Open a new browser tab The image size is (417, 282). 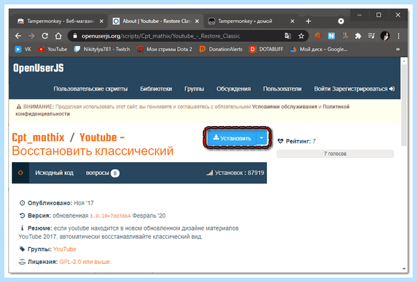[308, 21]
